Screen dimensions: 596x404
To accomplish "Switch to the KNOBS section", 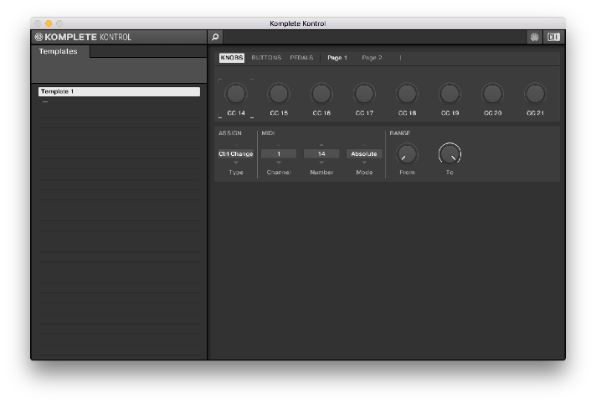I will [232, 58].
